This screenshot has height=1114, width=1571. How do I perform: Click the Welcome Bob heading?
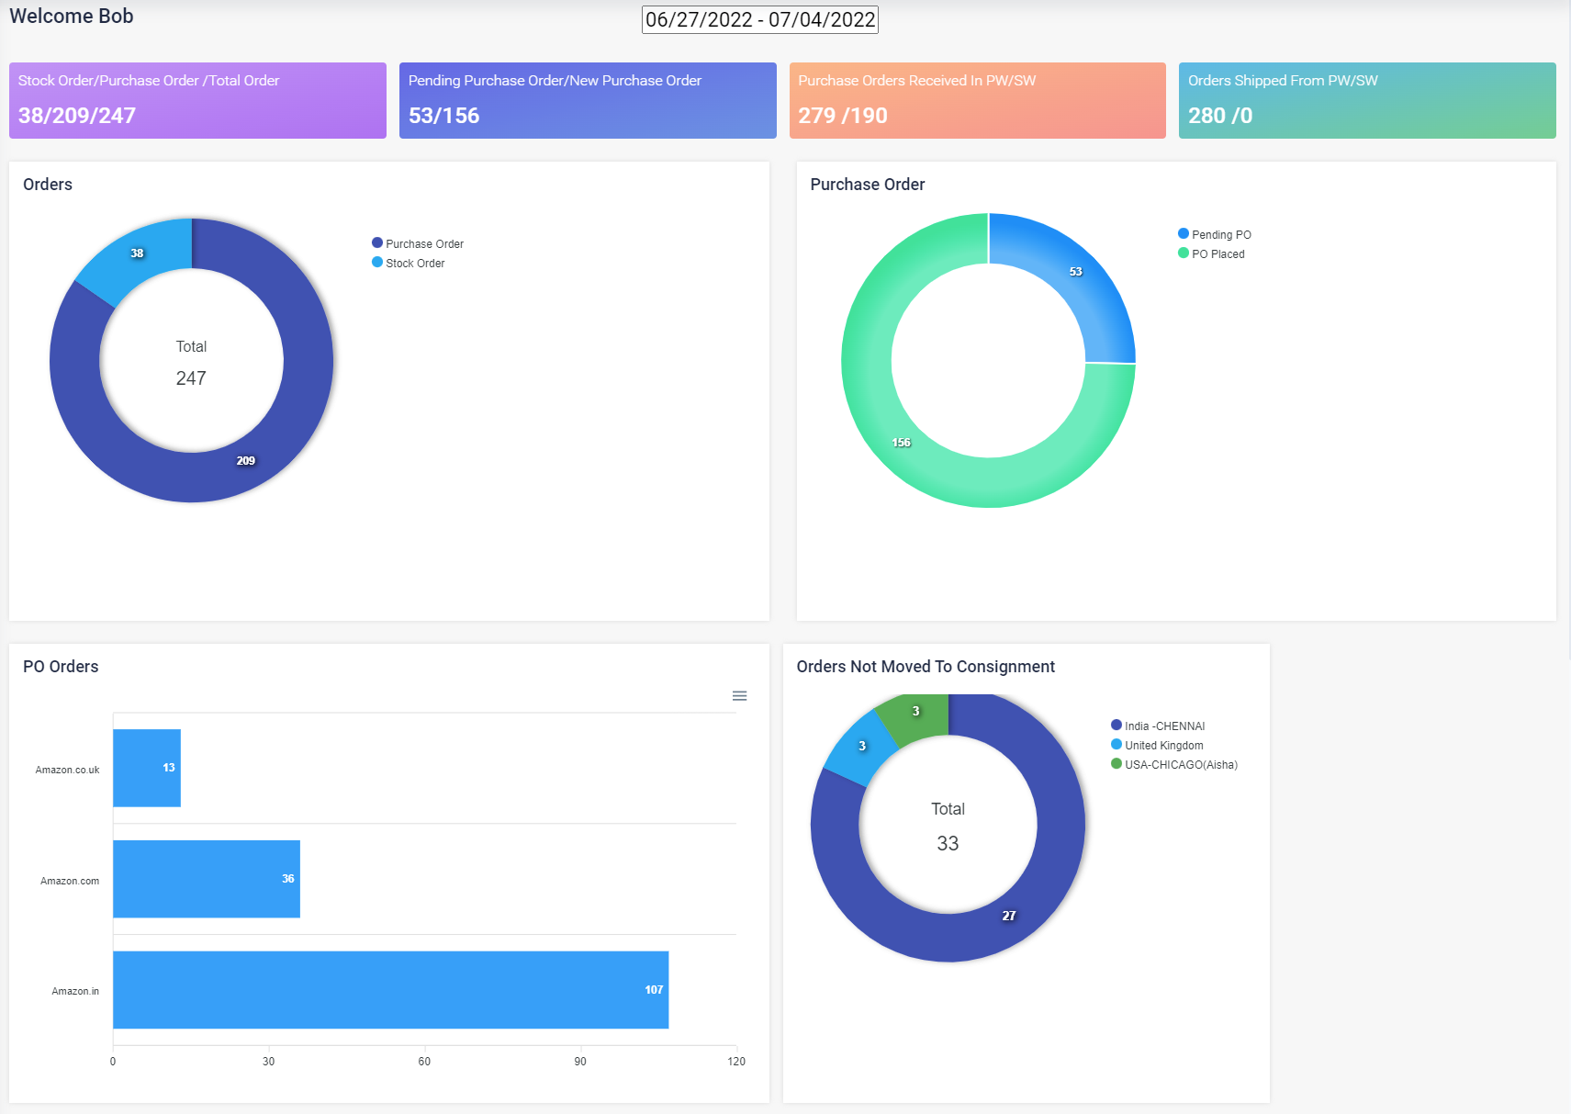[x=72, y=17]
